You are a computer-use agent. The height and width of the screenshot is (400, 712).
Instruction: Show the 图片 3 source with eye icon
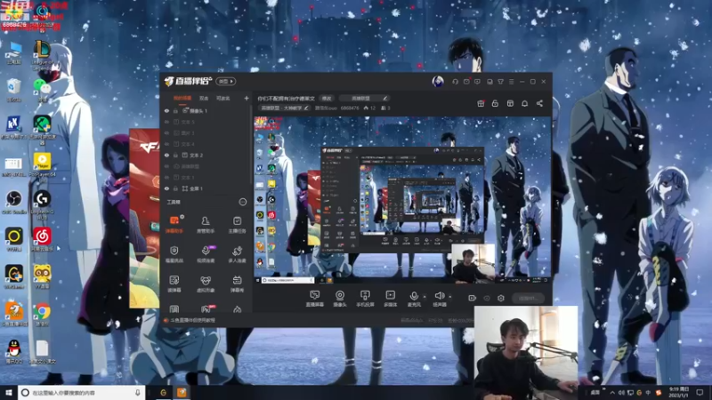click(x=166, y=132)
